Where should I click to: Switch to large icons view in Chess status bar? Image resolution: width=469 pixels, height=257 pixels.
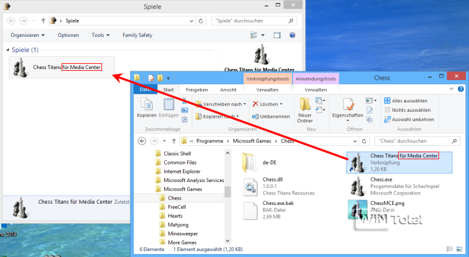coord(459,249)
